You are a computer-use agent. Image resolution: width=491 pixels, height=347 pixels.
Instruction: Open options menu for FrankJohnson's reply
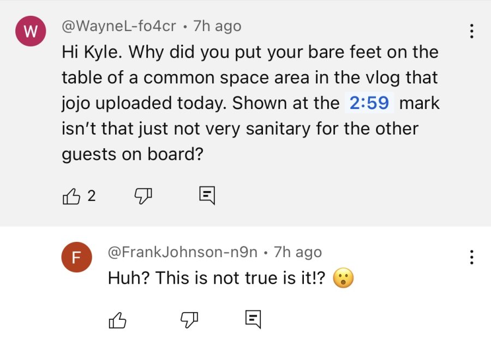(x=471, y=257)
